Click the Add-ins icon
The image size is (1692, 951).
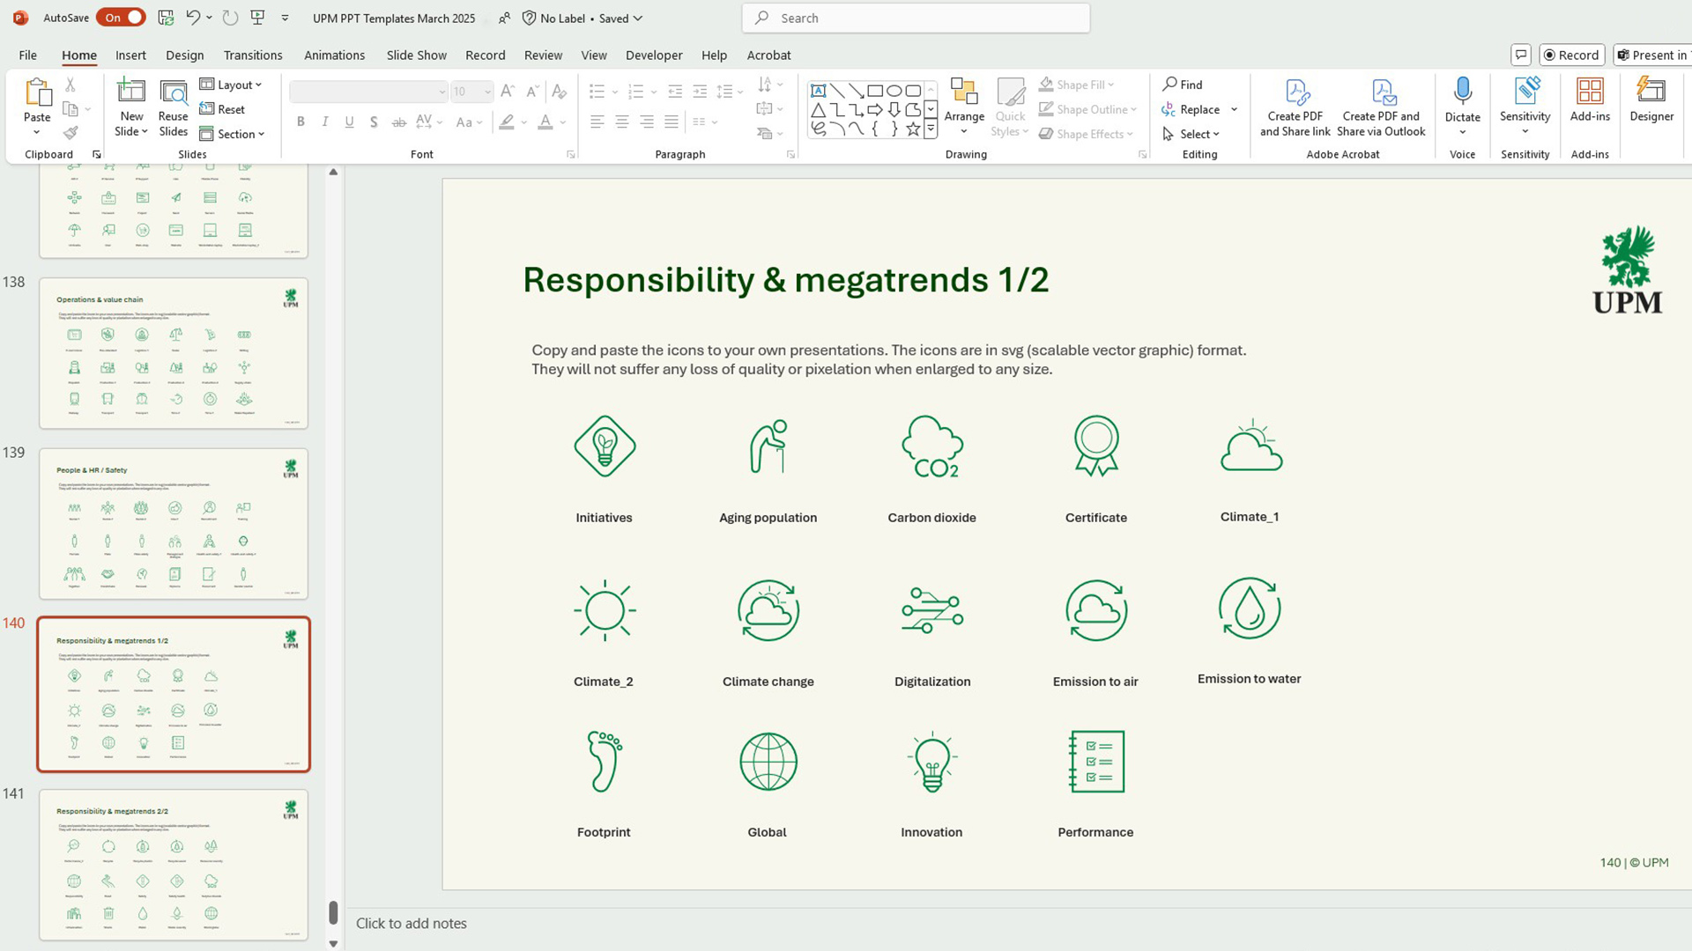click(1589, 92)
